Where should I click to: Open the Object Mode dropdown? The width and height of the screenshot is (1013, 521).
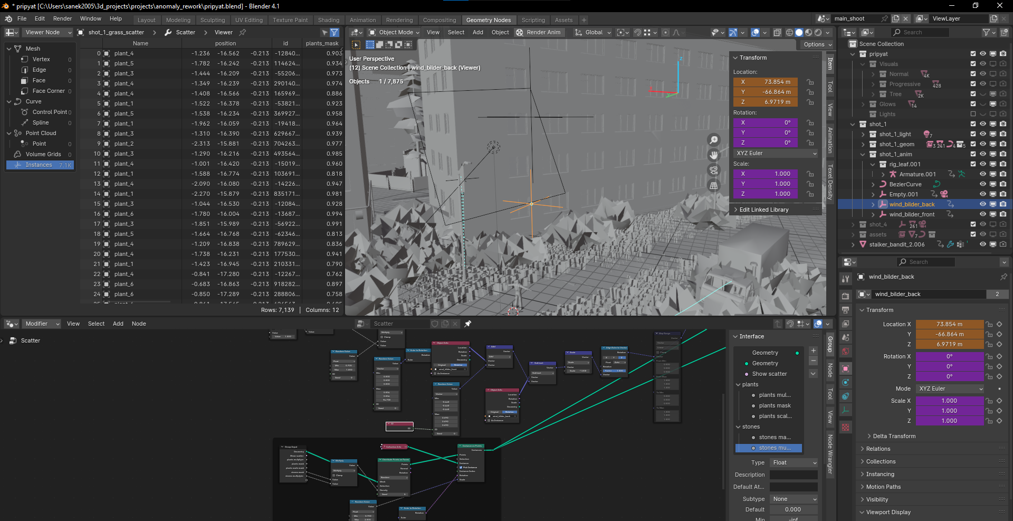click(x=394, y=32)
